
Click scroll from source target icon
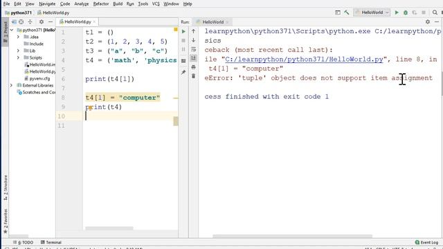pyautogui.click(x=21, y=21)
